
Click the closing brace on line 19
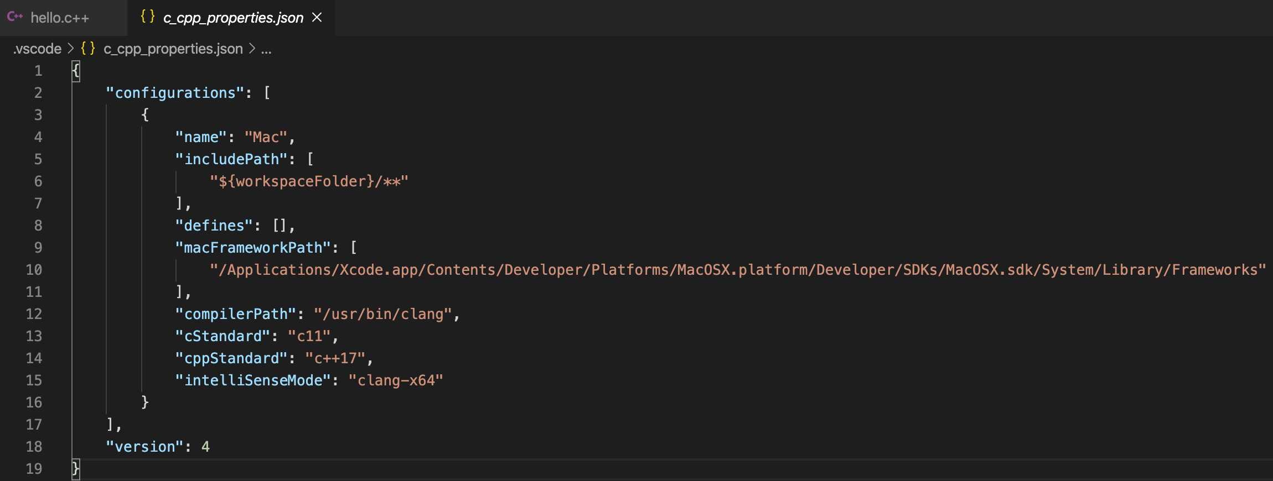[x=76, y=469]
